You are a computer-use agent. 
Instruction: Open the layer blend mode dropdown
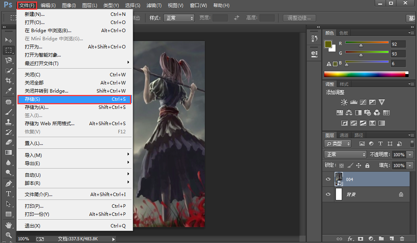pos(346,155)
